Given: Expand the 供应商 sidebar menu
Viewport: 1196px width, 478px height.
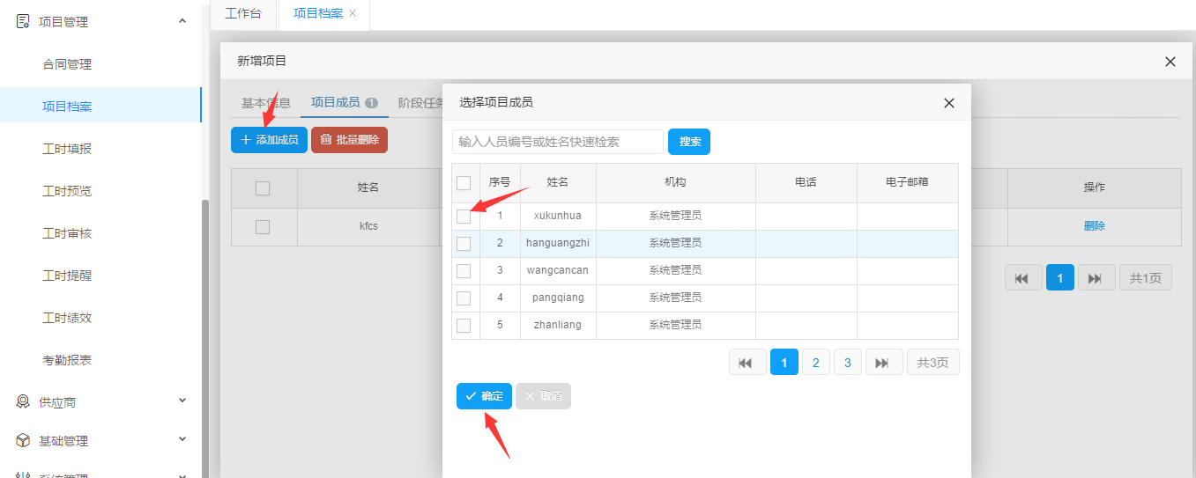Looking at the screenshot, I should pos(182,401).
